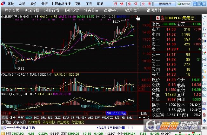Screen dimensions: 207x135
Task: Click the 交易 button at top
Action: (x=146, y=4)
